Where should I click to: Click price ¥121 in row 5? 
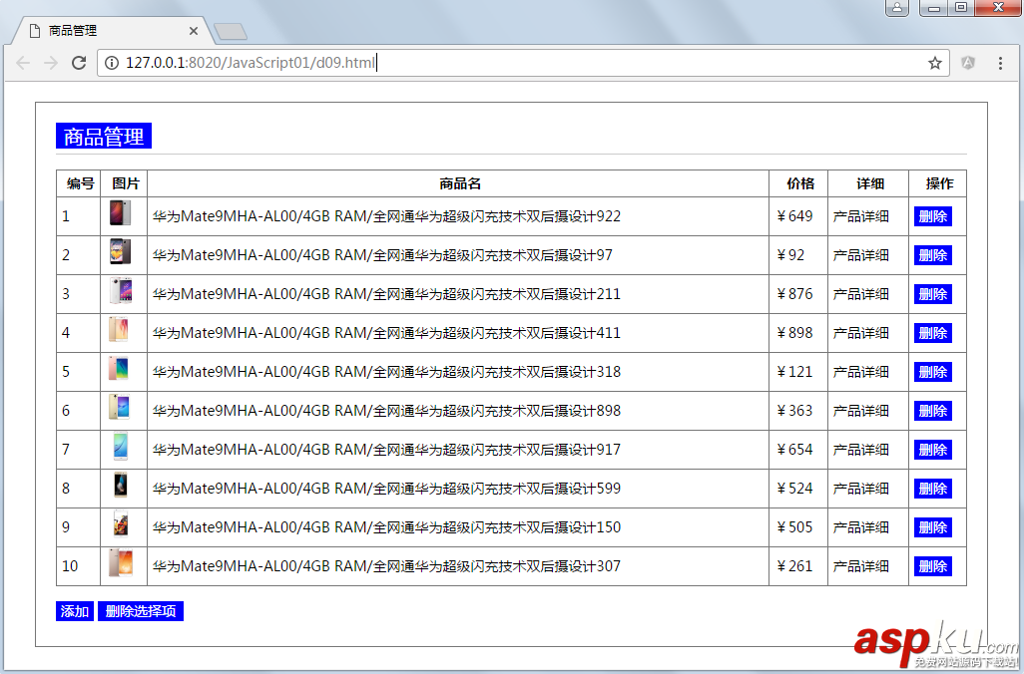(x=794, y=372)
